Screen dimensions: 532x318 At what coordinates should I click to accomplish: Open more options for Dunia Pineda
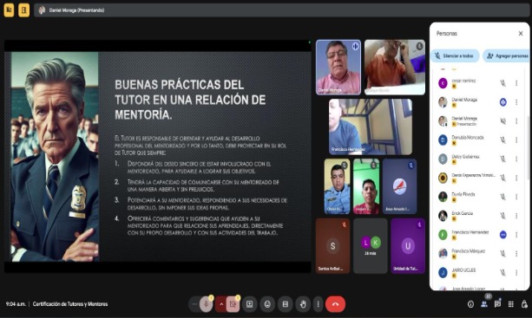pyautogui.click(x=516, y=197)
